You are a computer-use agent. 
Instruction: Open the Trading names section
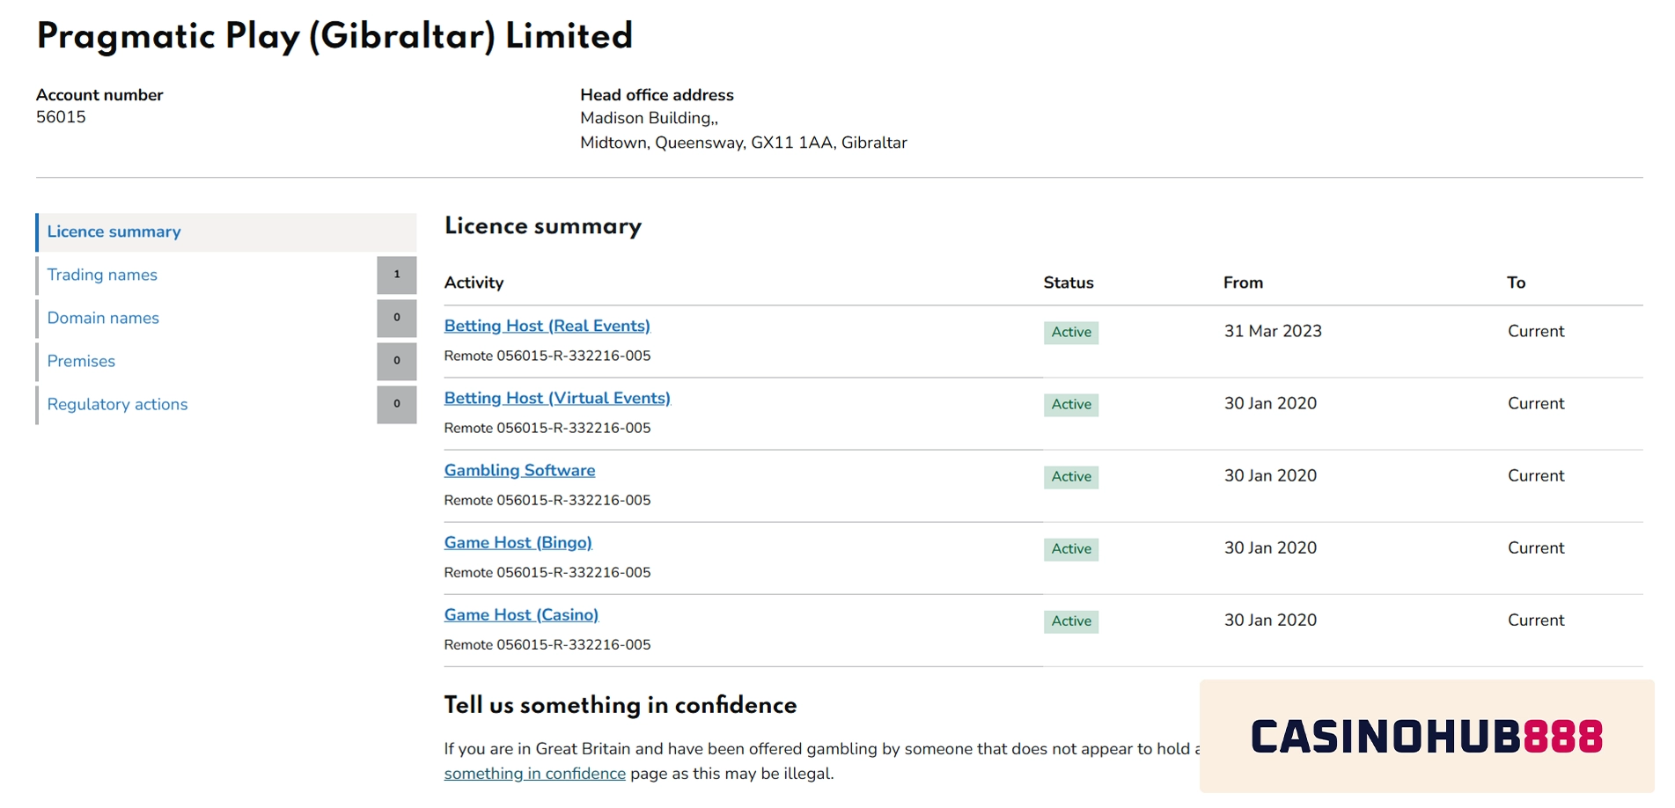point(102,275)
